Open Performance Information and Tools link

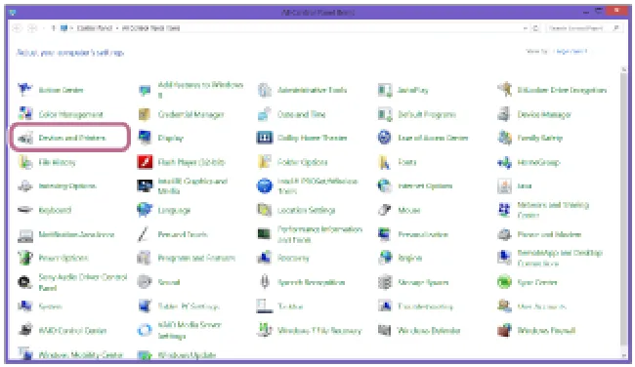point(319,234)
